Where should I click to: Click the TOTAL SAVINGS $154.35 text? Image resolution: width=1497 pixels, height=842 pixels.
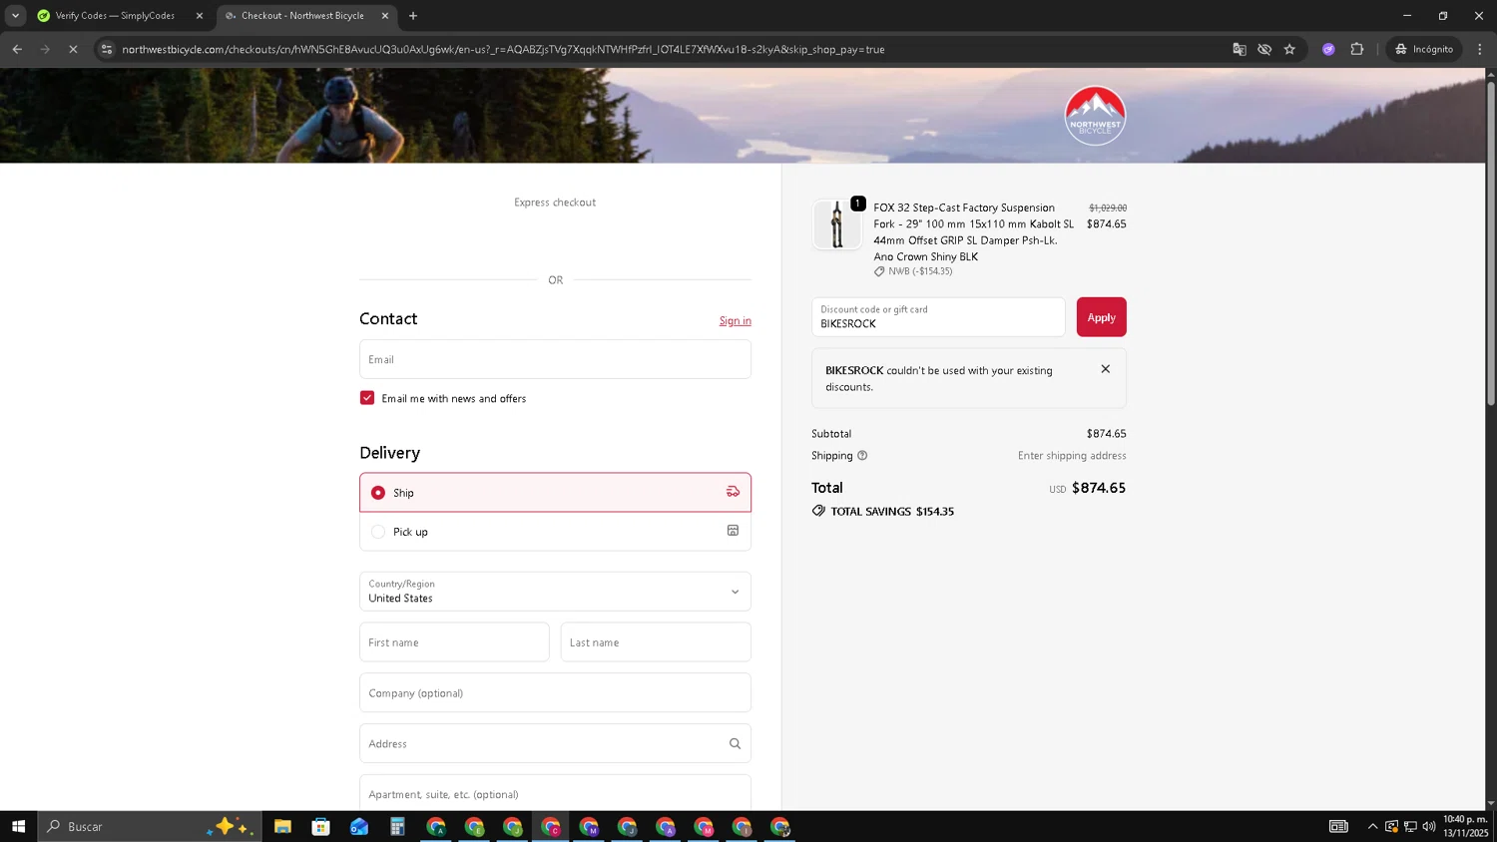coord(892,511)
